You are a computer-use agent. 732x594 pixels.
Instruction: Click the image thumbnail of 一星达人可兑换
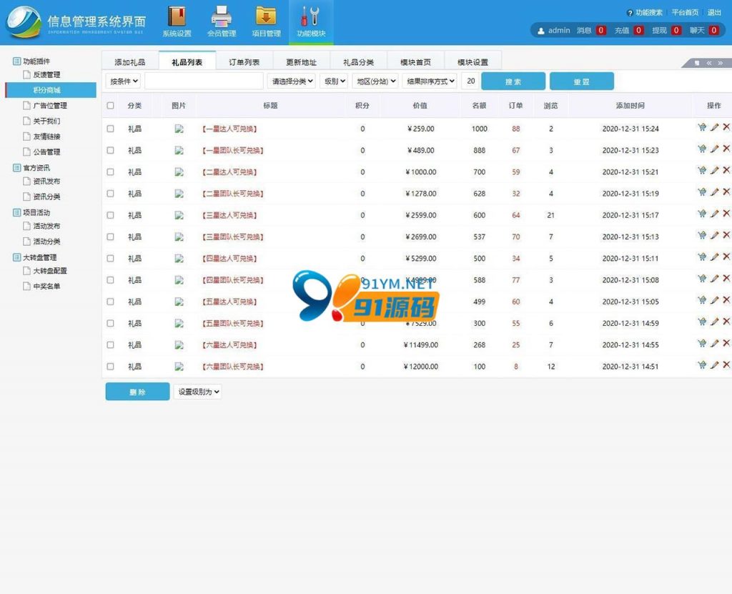pos(179,129)
